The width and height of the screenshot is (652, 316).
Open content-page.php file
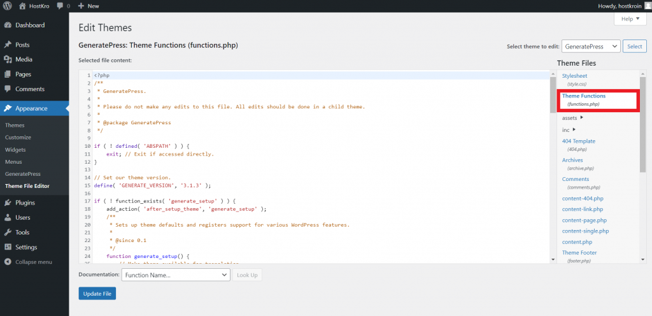[585, 220]
